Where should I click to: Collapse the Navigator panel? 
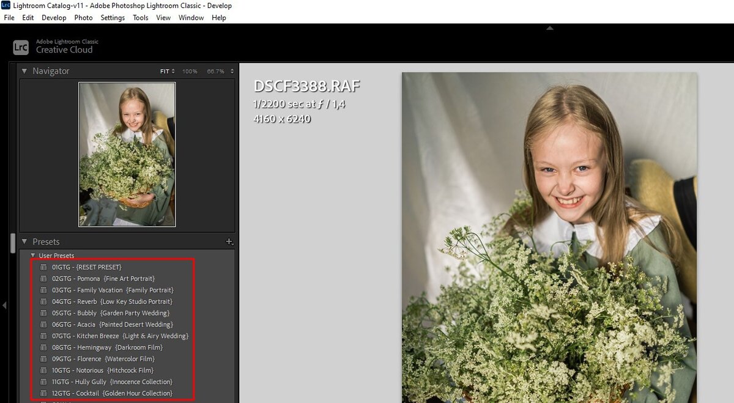(24, 71)
